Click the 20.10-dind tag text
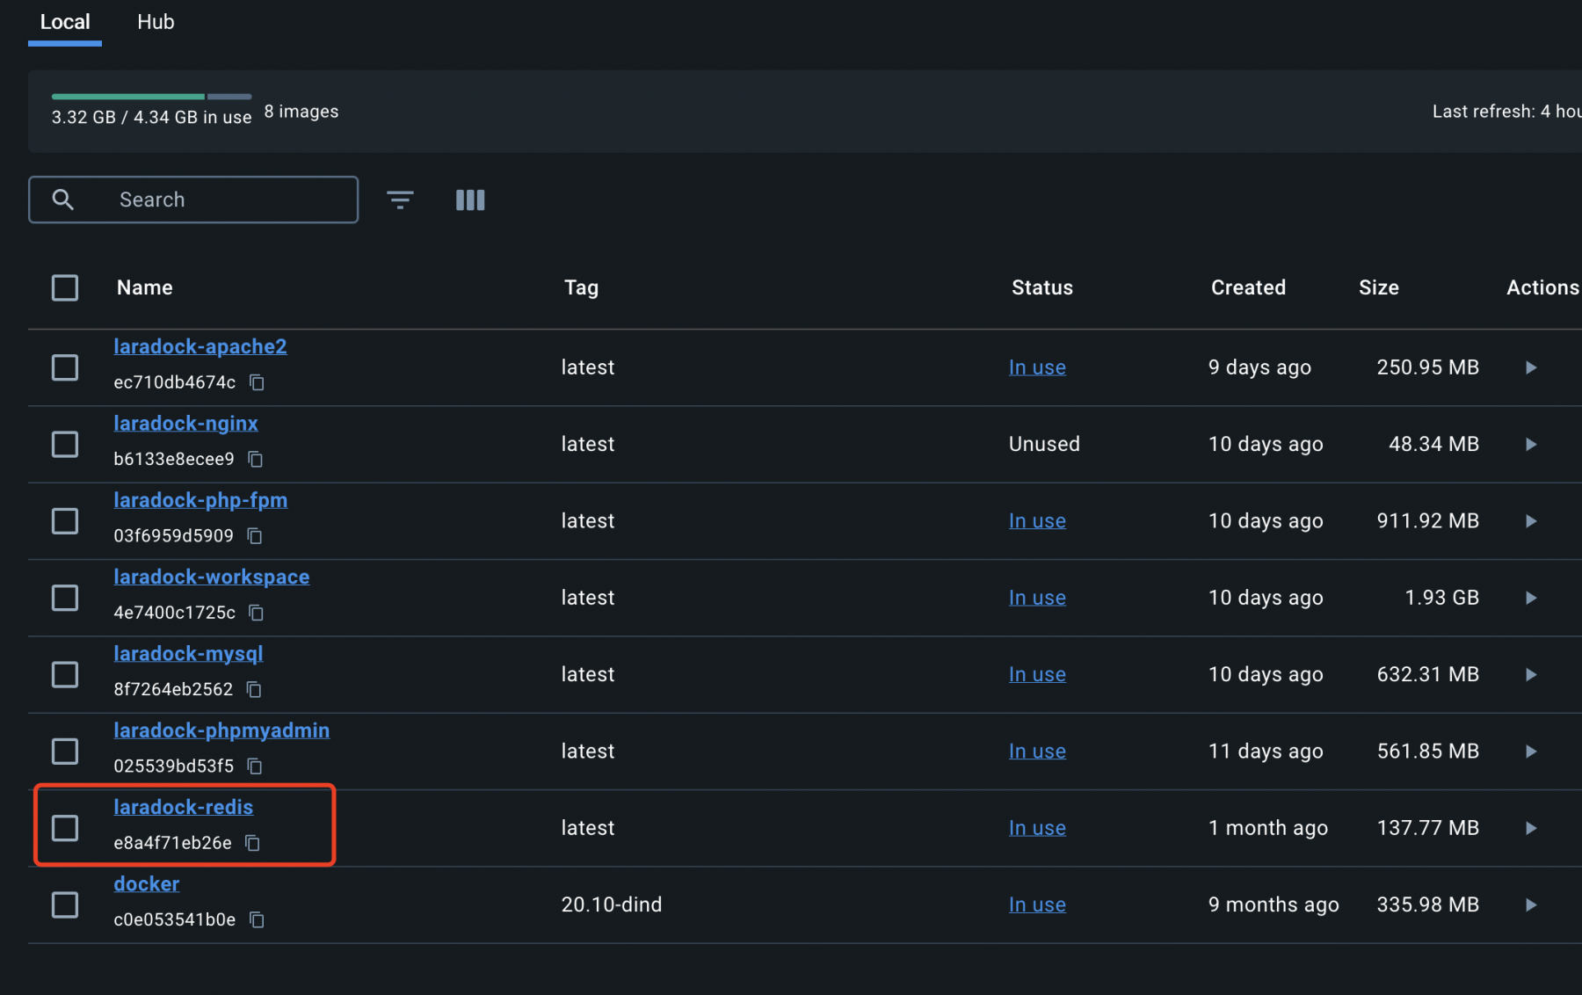Screen dimensions: 1582x995 (612, 904)
